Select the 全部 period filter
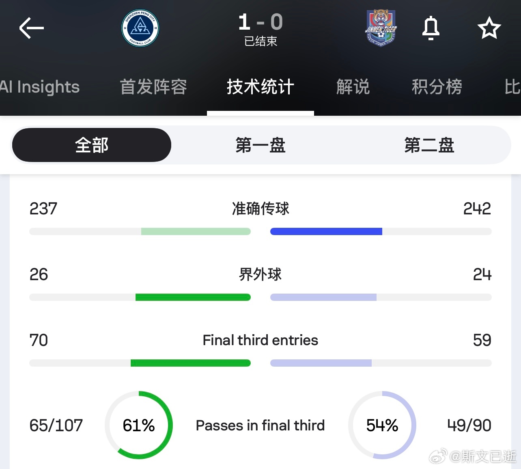Image resolution: width=521 pixels, height=469 pixels. (92, 145)
